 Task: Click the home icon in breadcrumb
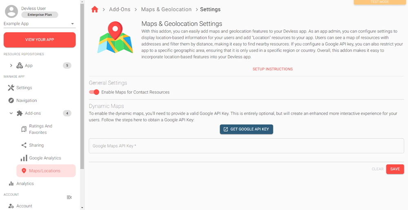coord(95,9)
